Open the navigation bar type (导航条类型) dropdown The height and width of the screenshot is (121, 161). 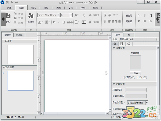[147, 102]
